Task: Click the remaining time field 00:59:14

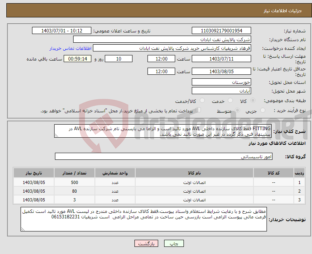Action: 78,59
